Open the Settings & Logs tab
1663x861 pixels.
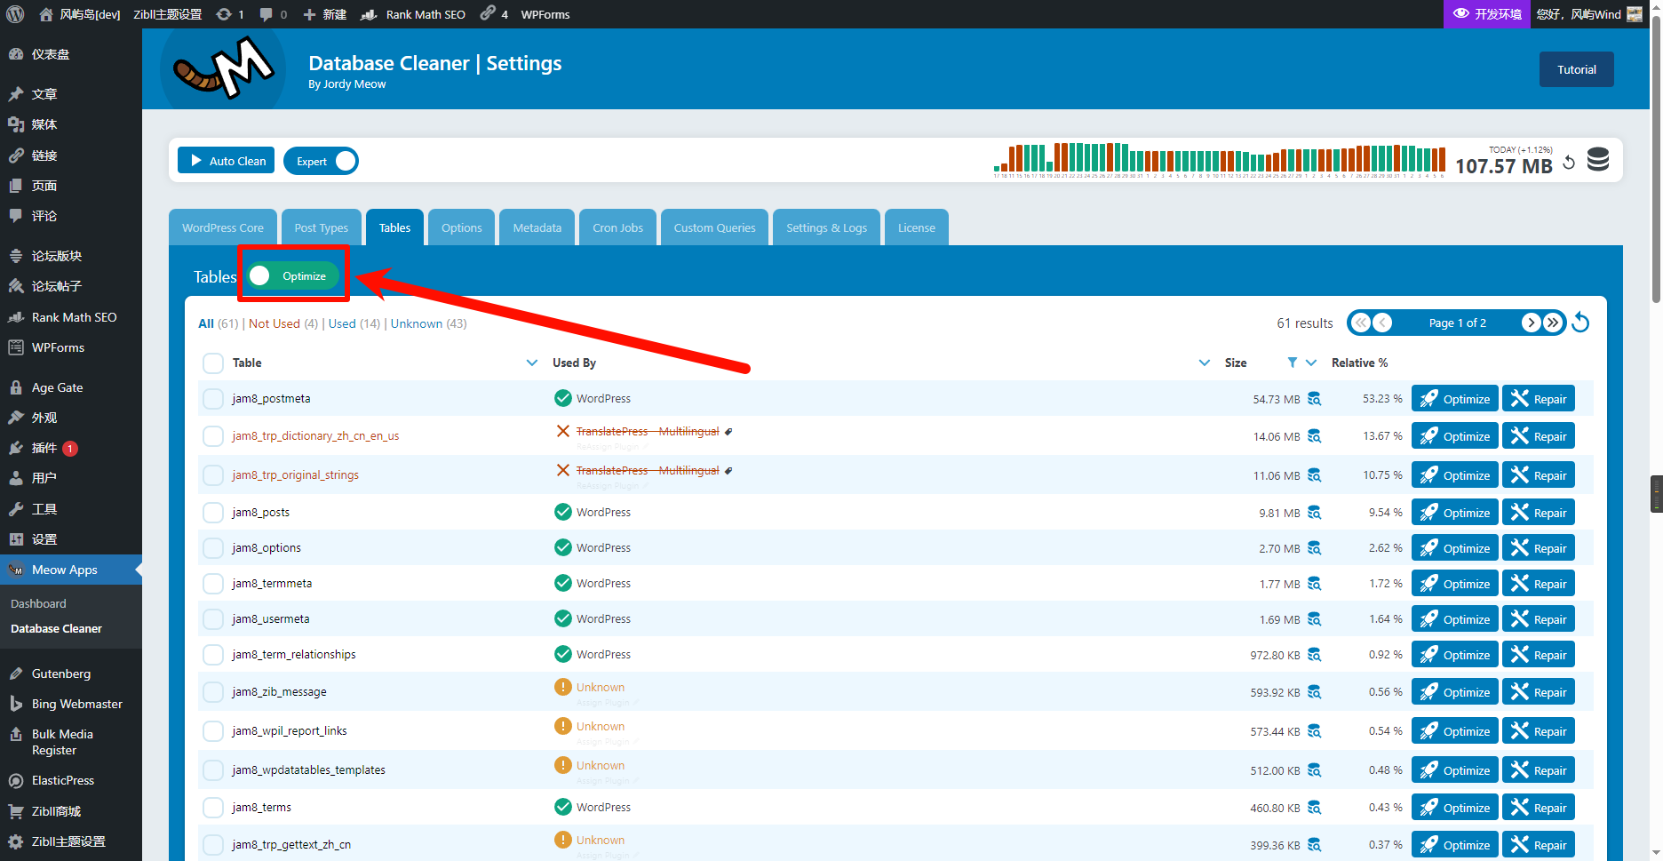[827, 227]
